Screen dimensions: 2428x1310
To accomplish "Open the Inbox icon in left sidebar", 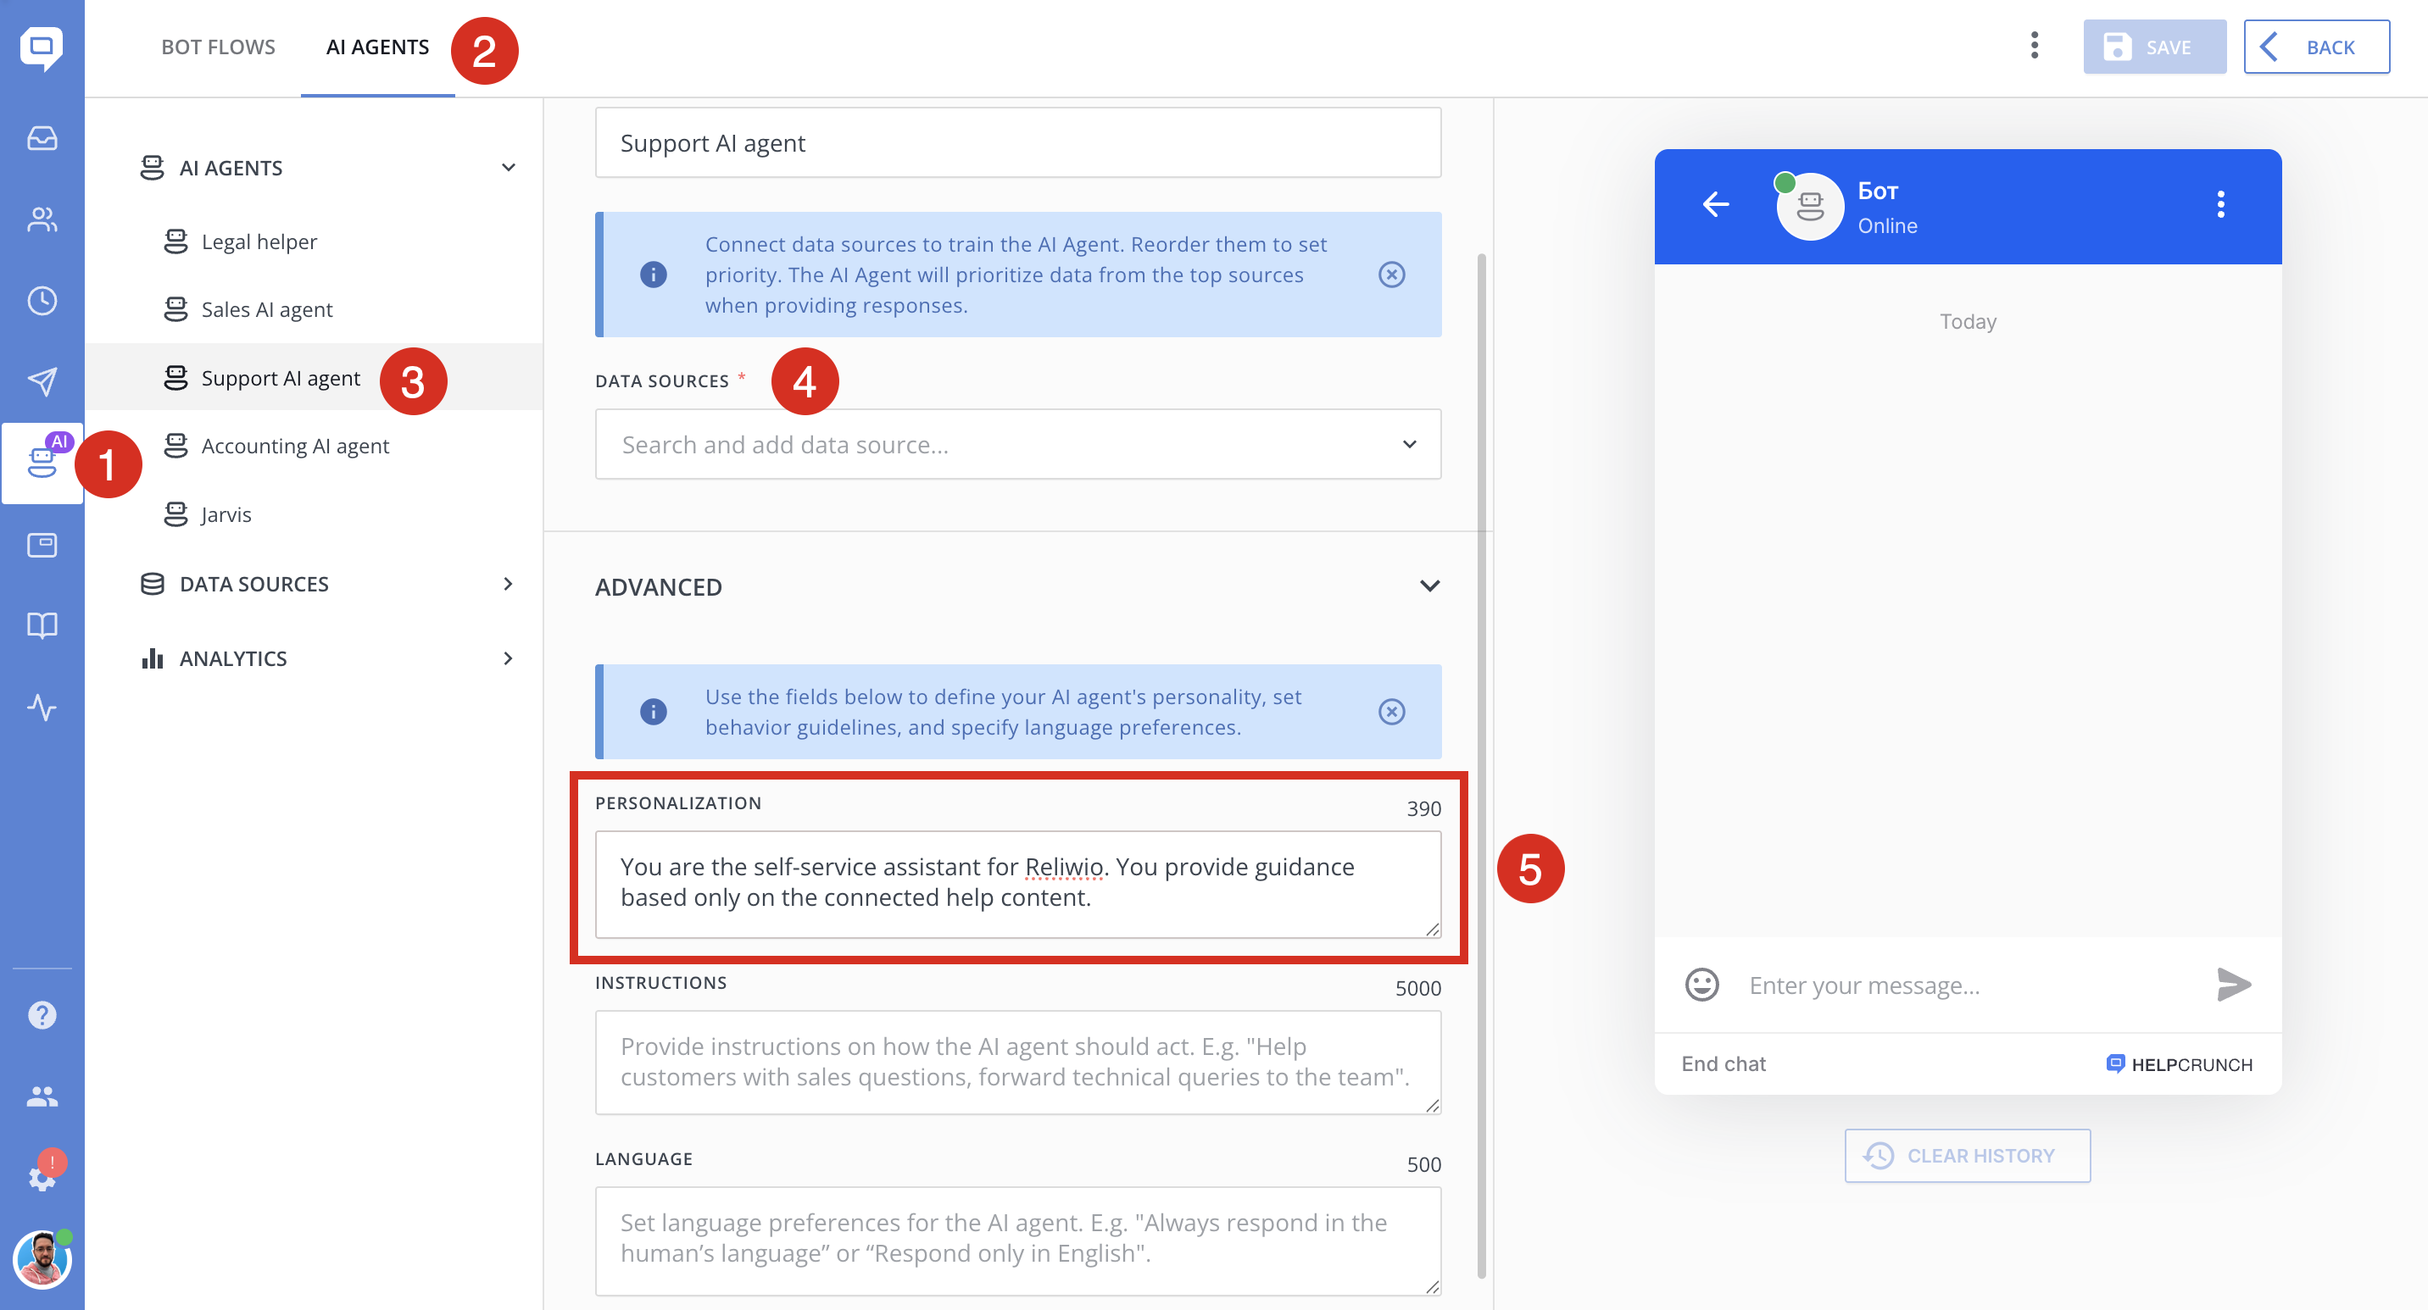I will [42, 138].
